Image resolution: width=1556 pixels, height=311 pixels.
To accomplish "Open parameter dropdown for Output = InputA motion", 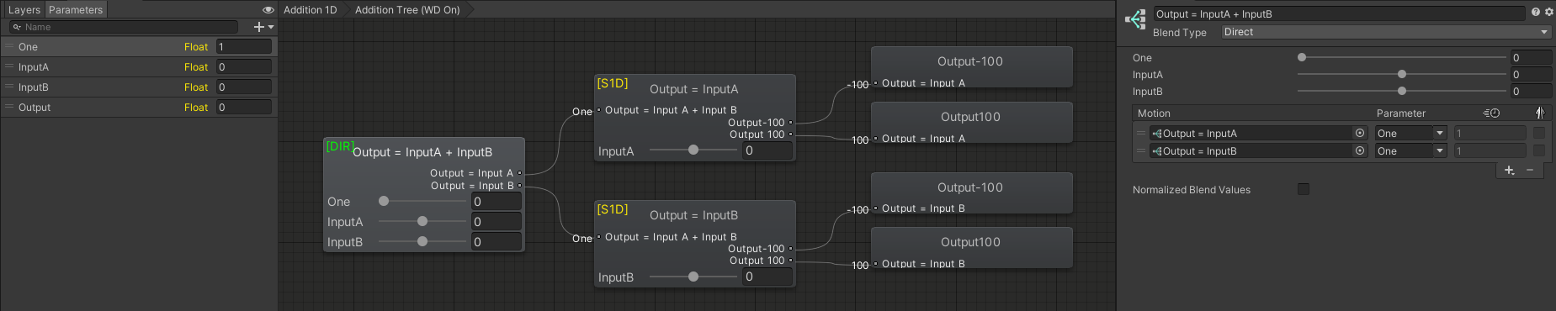I will click(1410, 133).
